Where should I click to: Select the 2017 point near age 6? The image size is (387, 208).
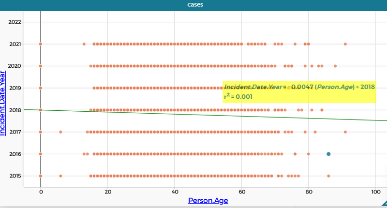[x=60, y=132]
